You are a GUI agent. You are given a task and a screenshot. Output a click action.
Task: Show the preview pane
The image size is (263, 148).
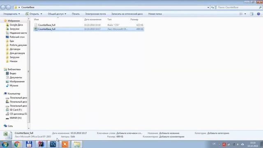pos(251,14)
